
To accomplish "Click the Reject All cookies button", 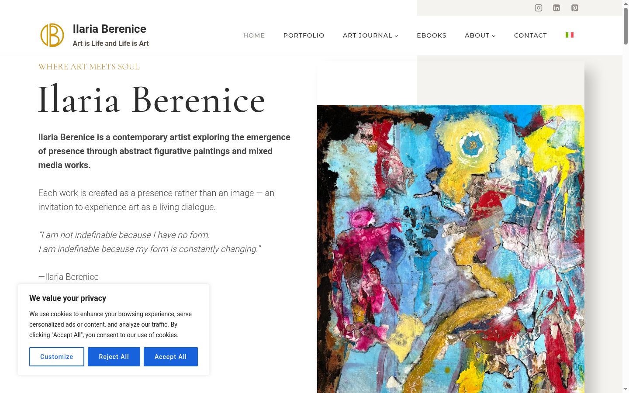I will click(x=114, y=357).
